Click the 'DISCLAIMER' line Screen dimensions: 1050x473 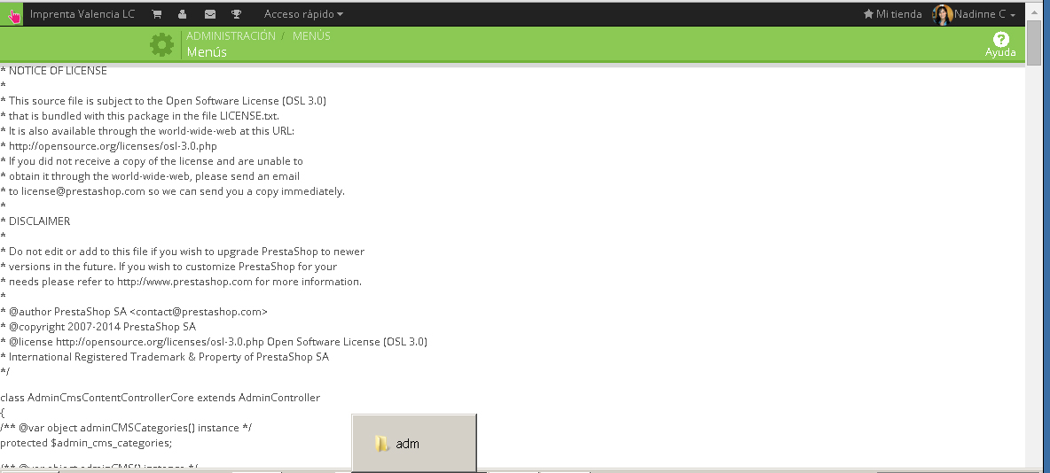(35, 221)
